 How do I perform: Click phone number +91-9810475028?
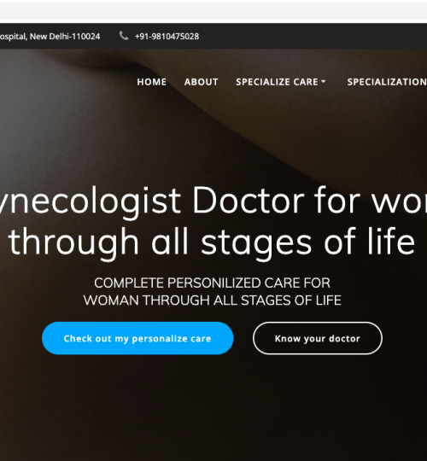pos(167,37)
